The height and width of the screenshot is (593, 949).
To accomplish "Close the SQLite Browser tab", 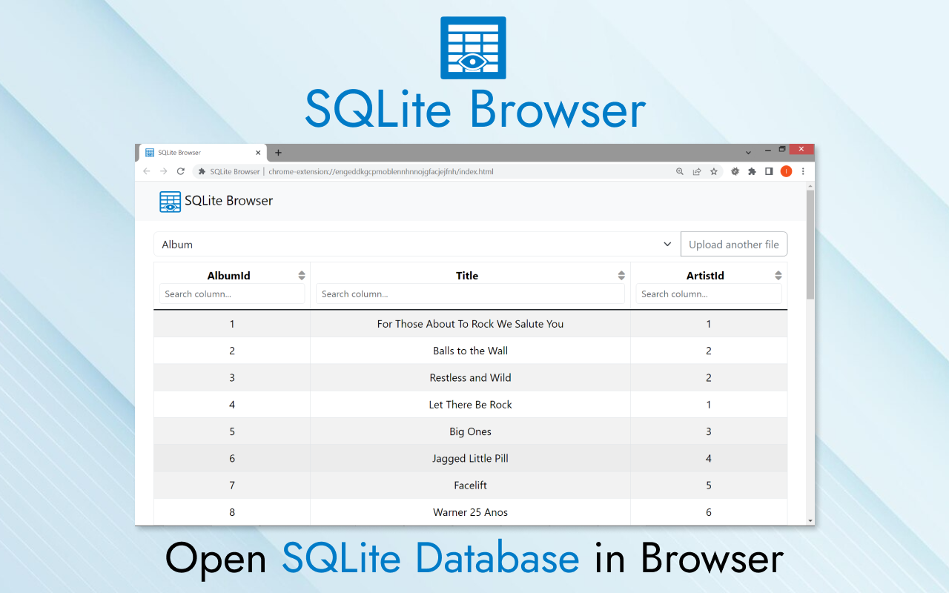I will click(259, 153).
